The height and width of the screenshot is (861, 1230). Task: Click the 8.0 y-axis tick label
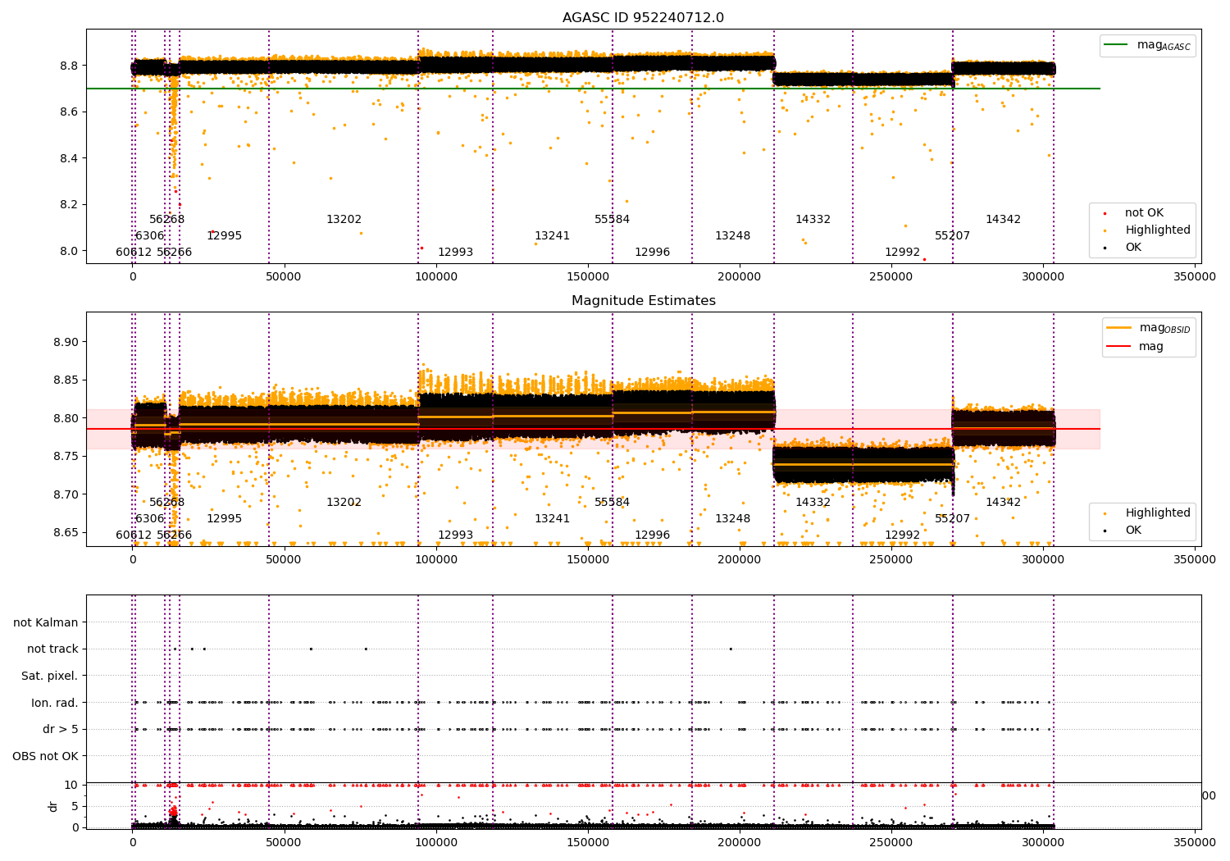(70, 251)
